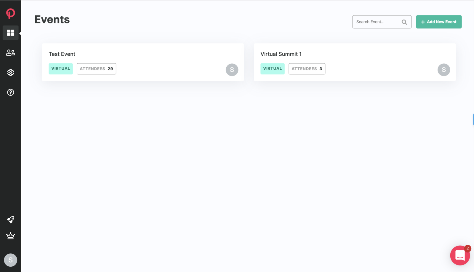Select the team members icon in sidebar
Image resolution: width=474 pixels, height=272 pixels.
pos(11,52)
